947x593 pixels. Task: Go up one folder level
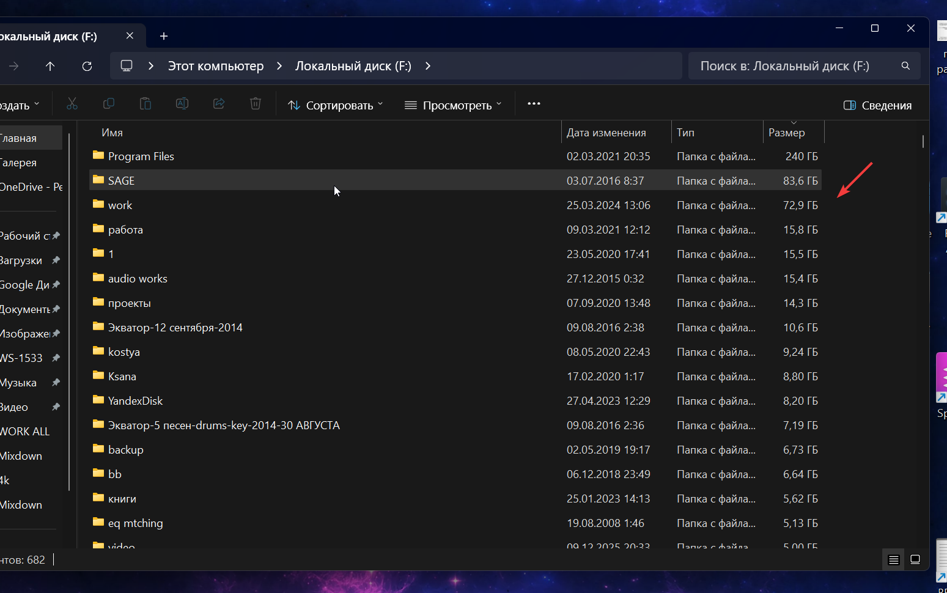pyautogui.click(x=50, y=66)
